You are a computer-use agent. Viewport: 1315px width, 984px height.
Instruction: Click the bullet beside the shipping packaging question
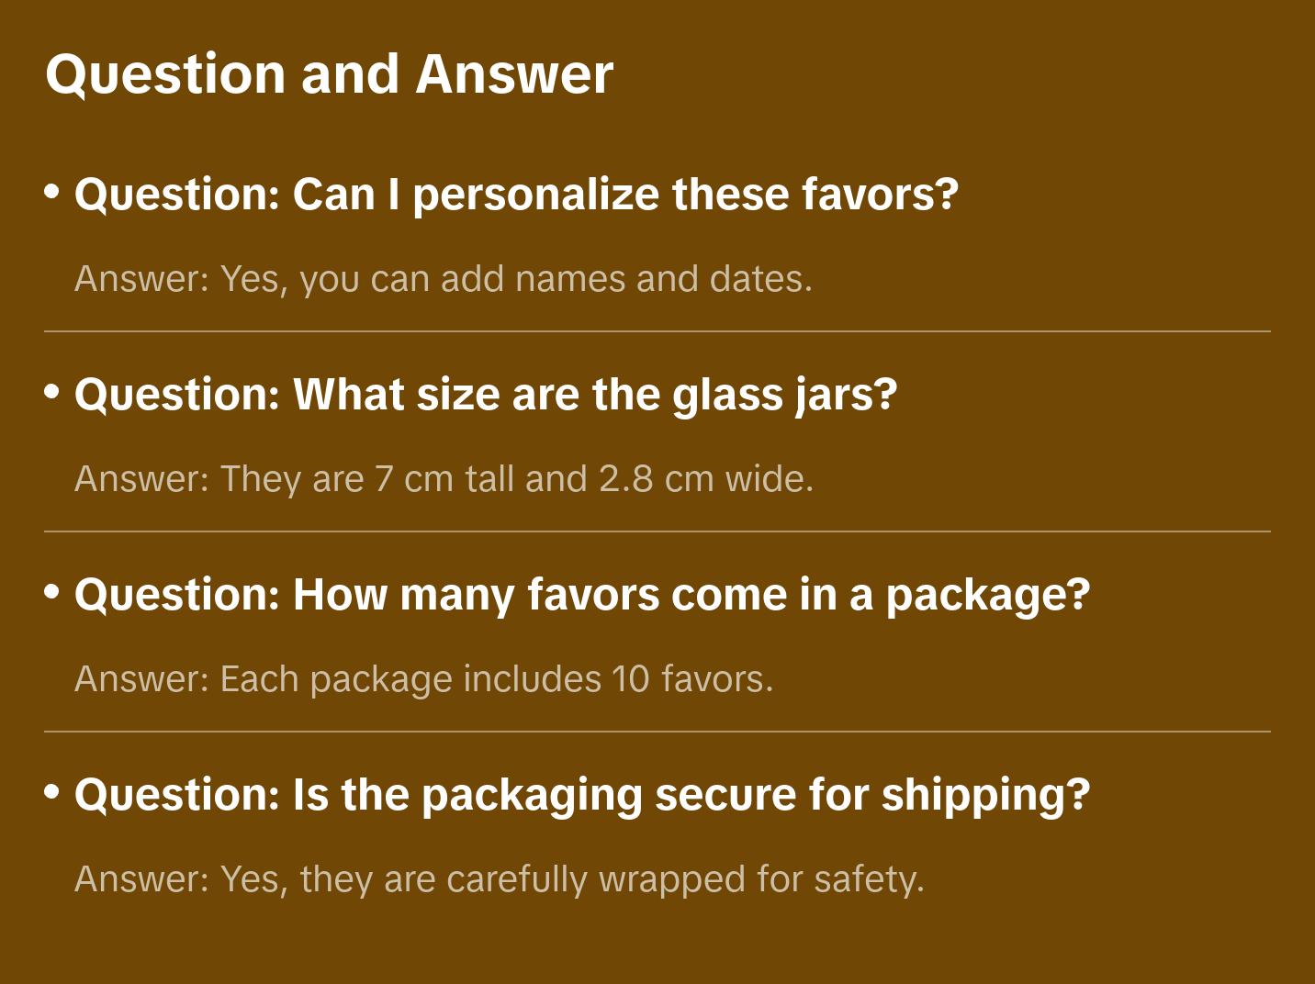coord(52,791)
